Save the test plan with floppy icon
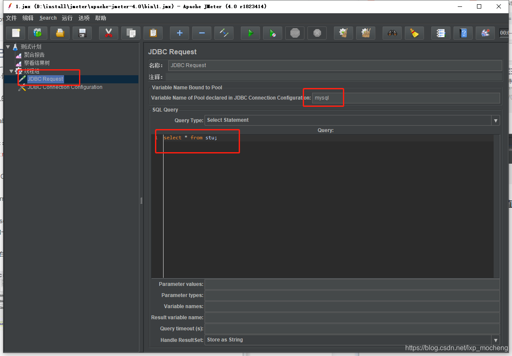The image size is (512, 356). pyautogui.click(x=82, y=33)
